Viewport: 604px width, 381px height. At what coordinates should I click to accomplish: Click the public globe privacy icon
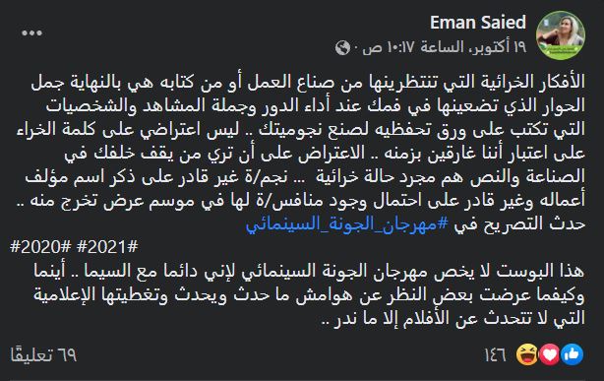coord(342,48)
